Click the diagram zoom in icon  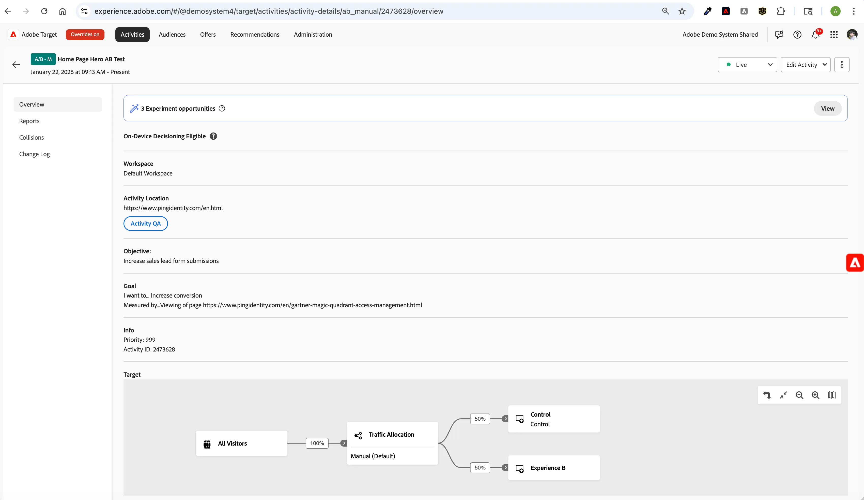tap(816, 395)
